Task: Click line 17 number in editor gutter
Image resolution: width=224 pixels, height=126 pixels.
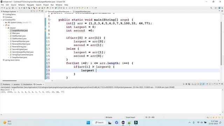Action: [x=48, y=63]
